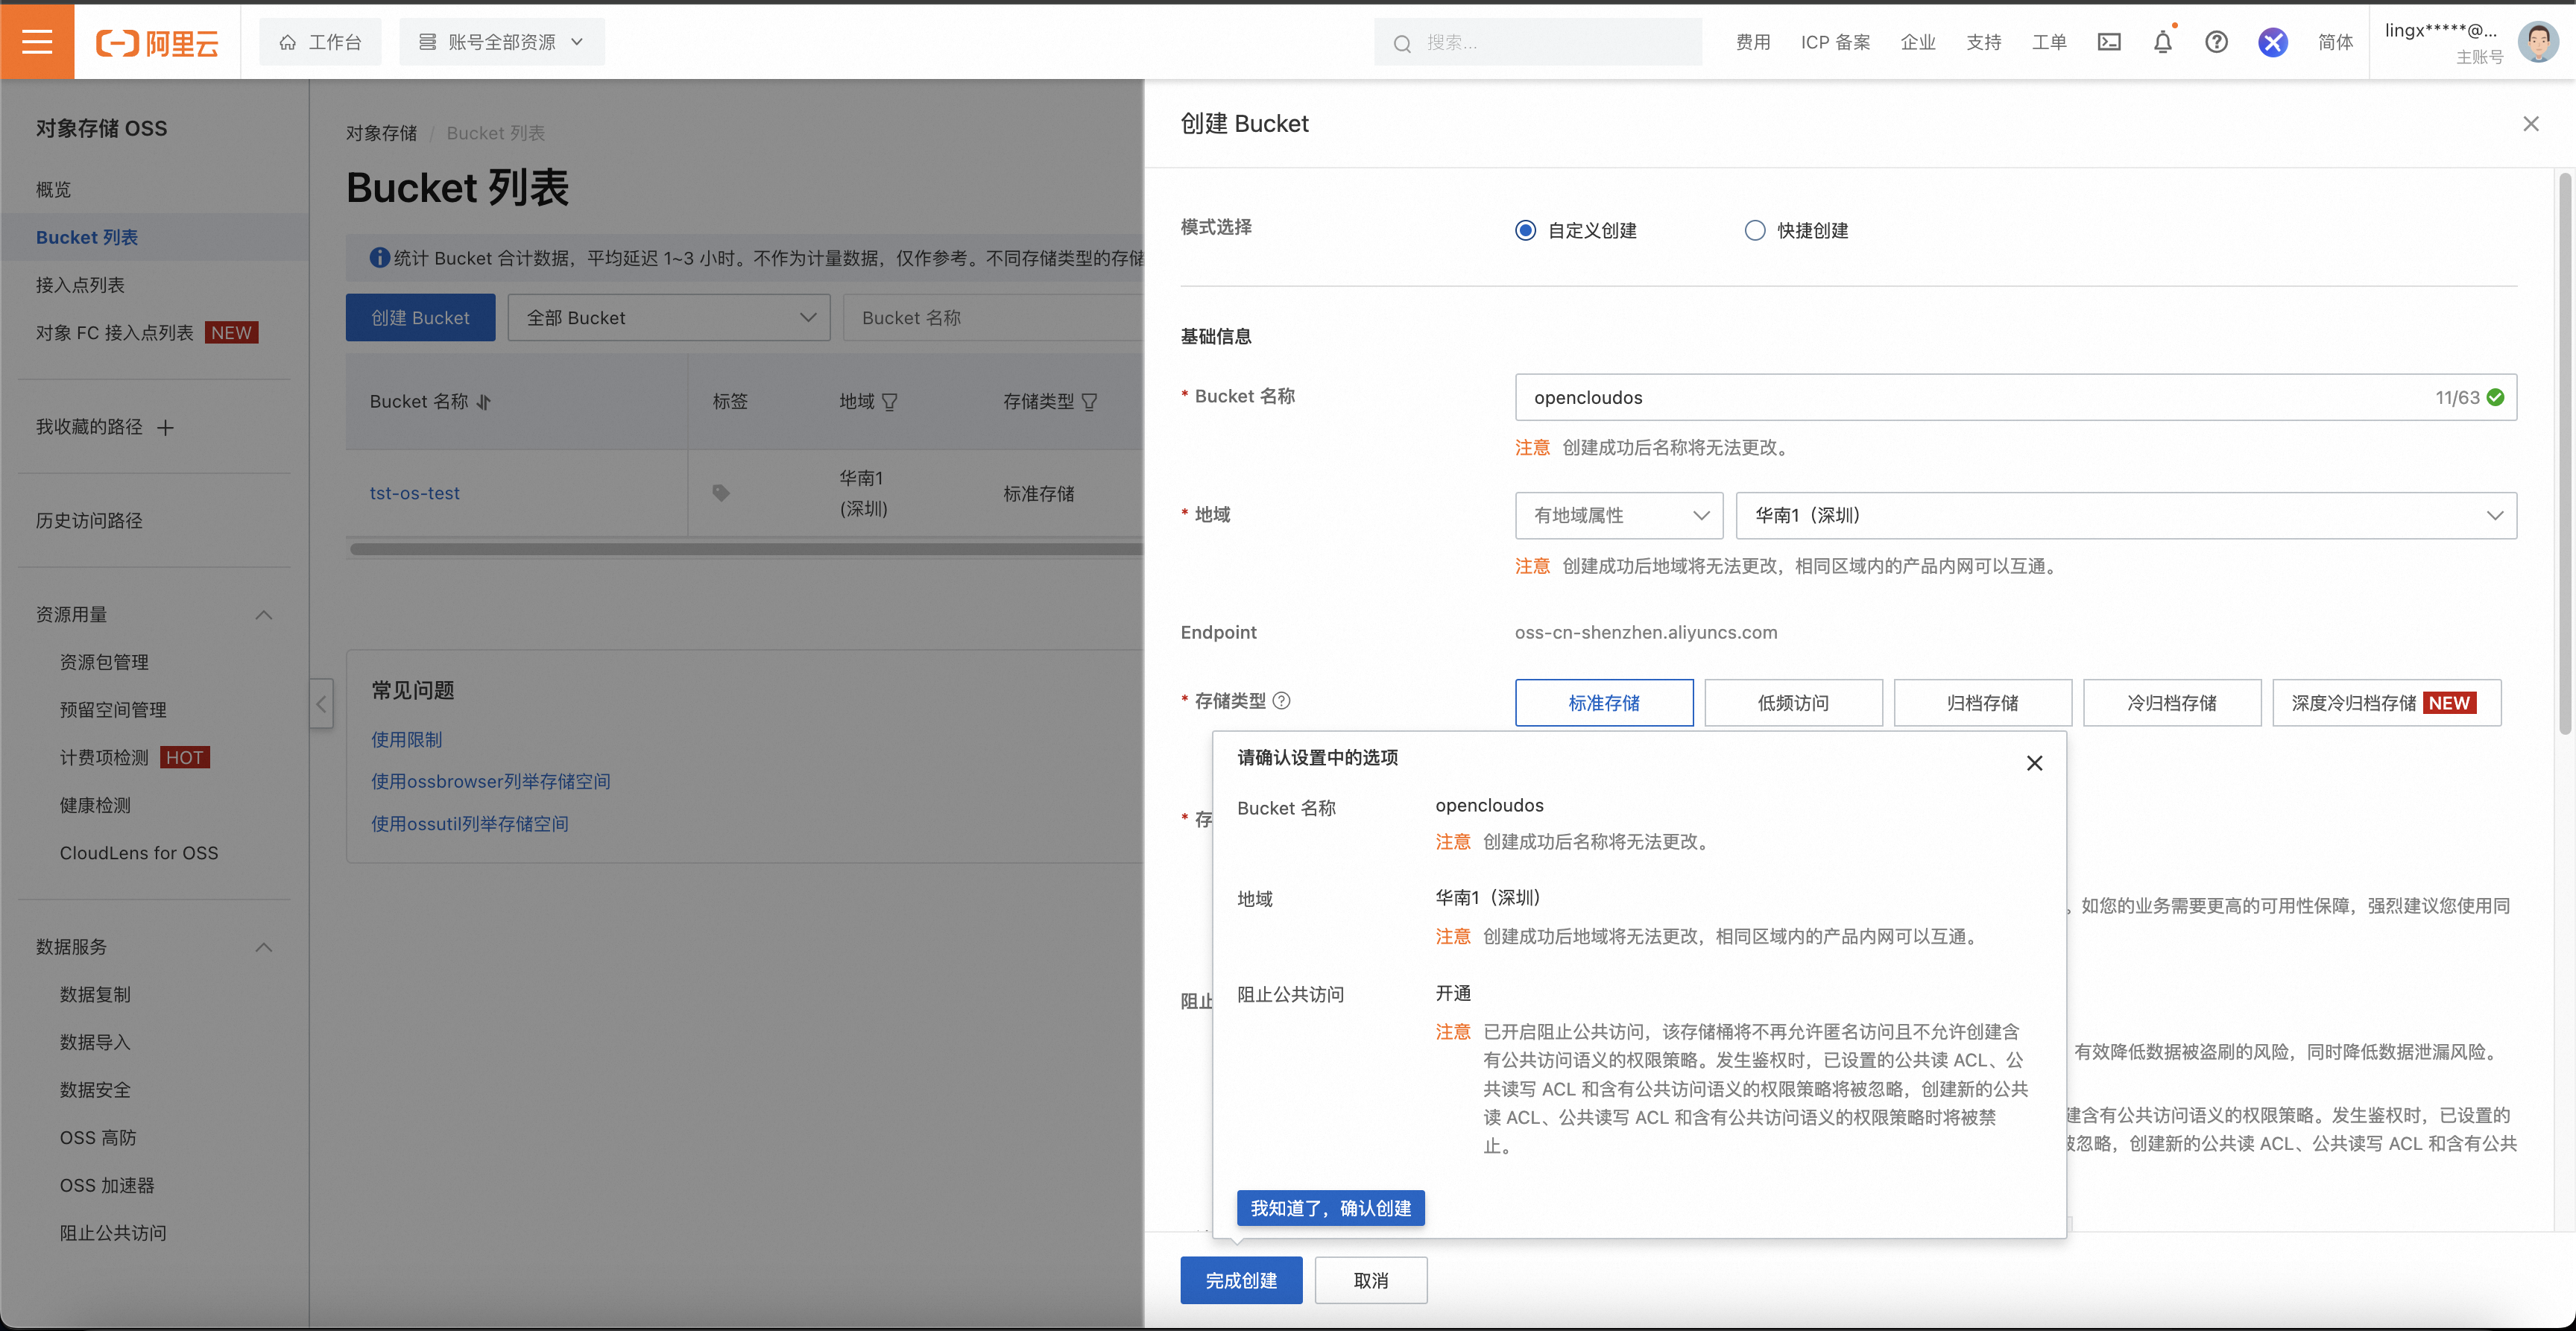
Task: Switch language via 简体
Action: tap(2335, 42)
